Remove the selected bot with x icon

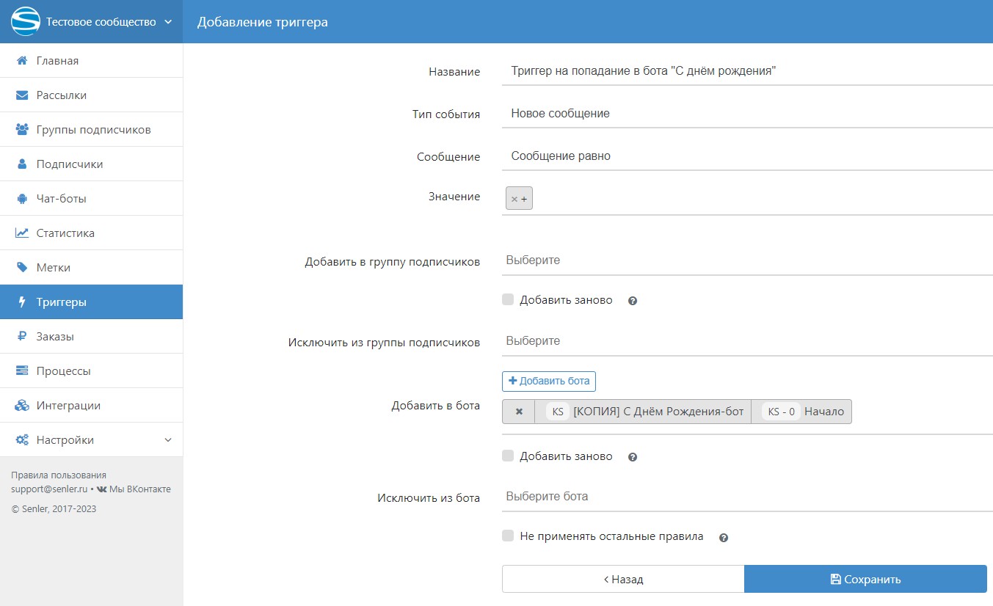tap(519, 412)
